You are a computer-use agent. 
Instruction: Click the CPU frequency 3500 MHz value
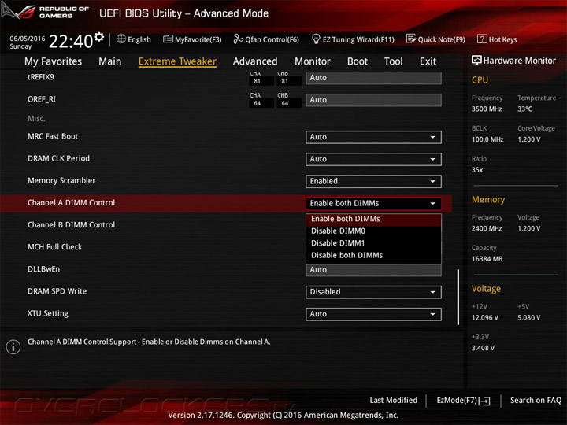pyautogui.click(x=487, y=109)
